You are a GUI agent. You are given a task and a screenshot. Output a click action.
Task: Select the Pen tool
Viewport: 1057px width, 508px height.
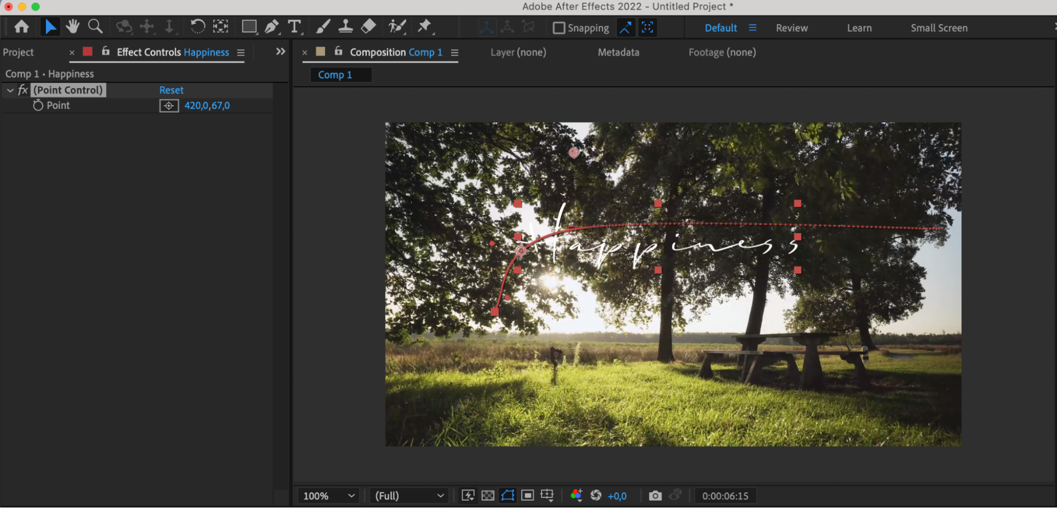[272, 27]
